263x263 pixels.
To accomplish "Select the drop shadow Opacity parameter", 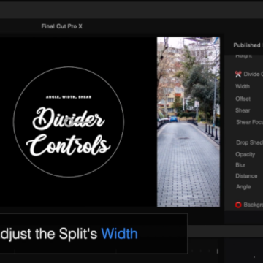I will (245, 154).
